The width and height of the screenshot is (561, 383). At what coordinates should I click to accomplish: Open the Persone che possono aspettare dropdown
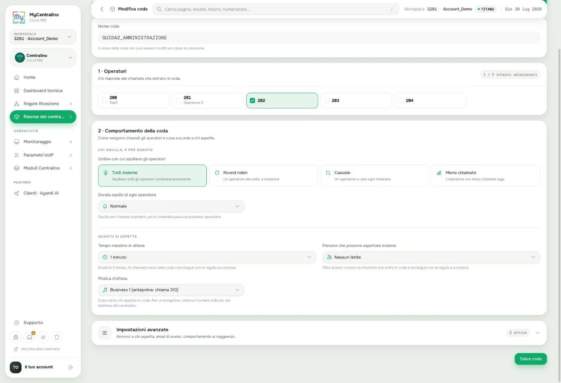431,257
